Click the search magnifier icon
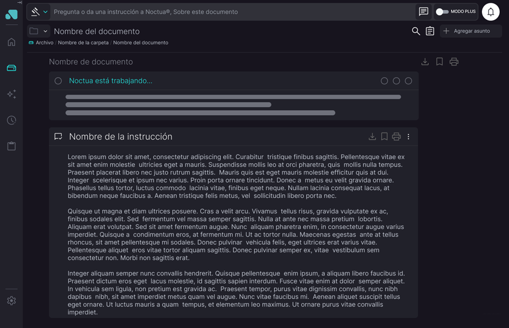The height and width of the screenshot is (328, 509). 415,31
